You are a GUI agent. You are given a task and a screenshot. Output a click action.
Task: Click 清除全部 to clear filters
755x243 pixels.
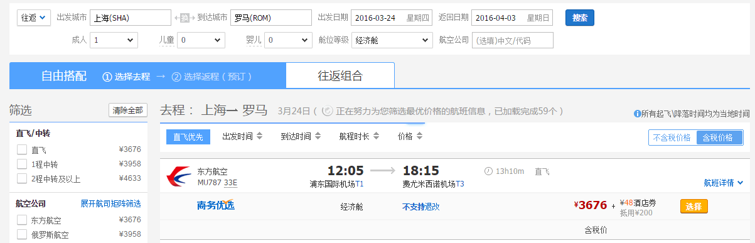tap(128, 111)
